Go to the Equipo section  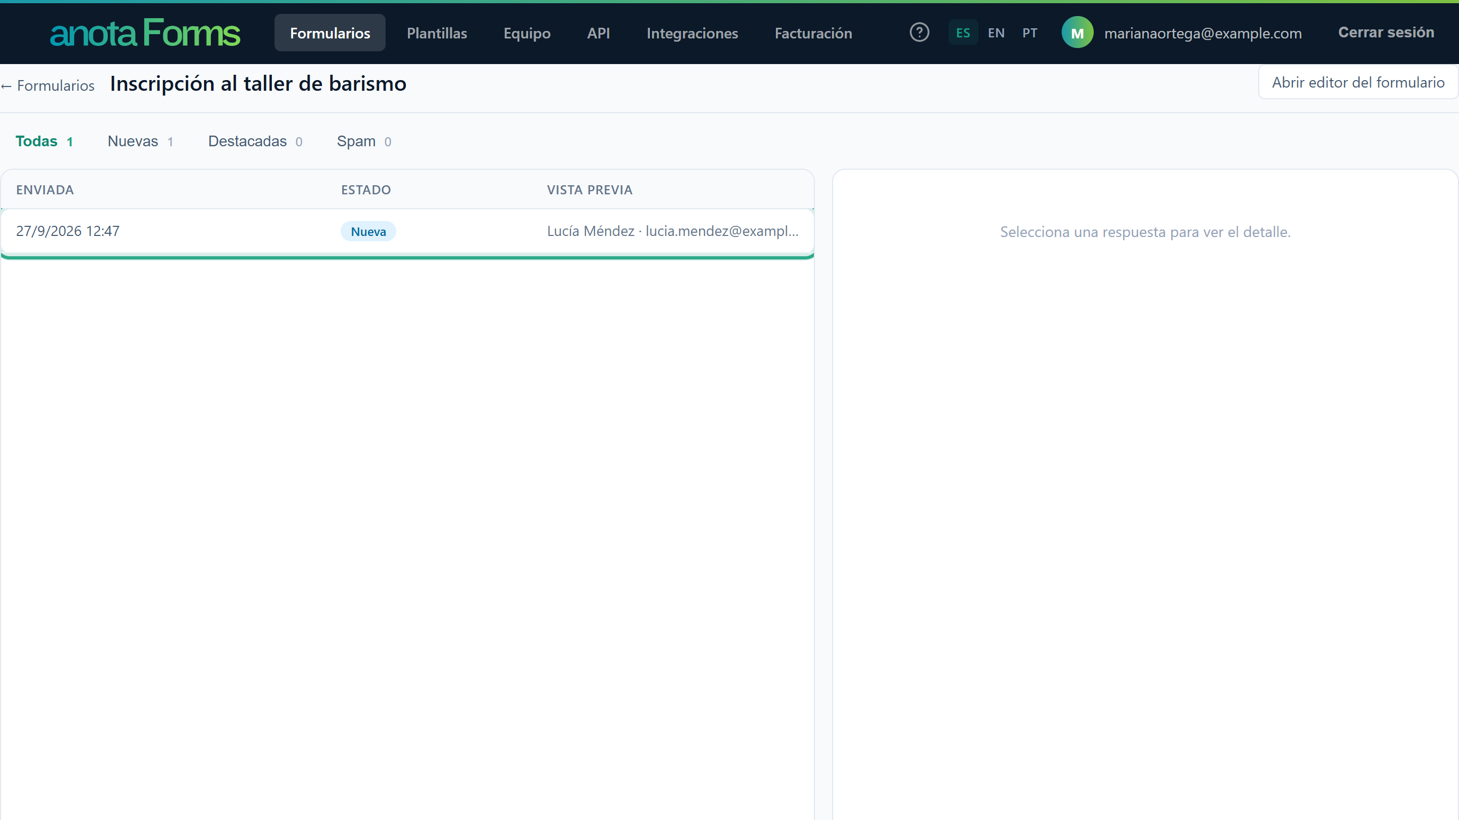527,33
